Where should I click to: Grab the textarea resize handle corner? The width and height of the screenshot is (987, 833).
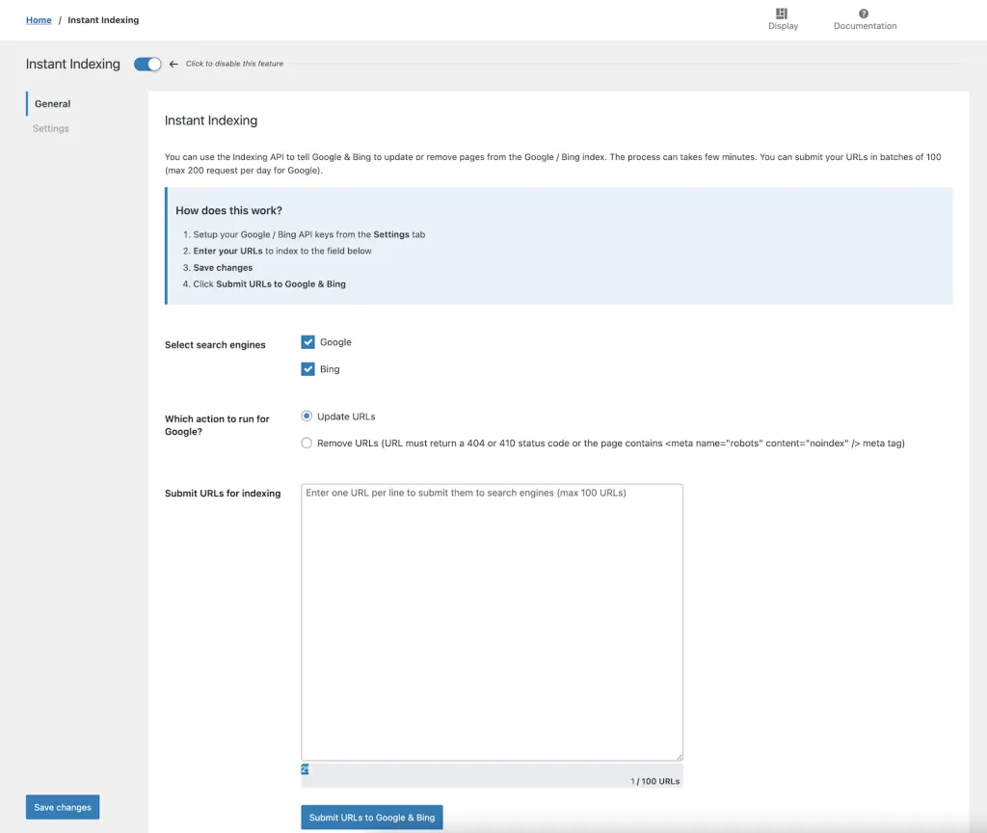tap(679, 757)
